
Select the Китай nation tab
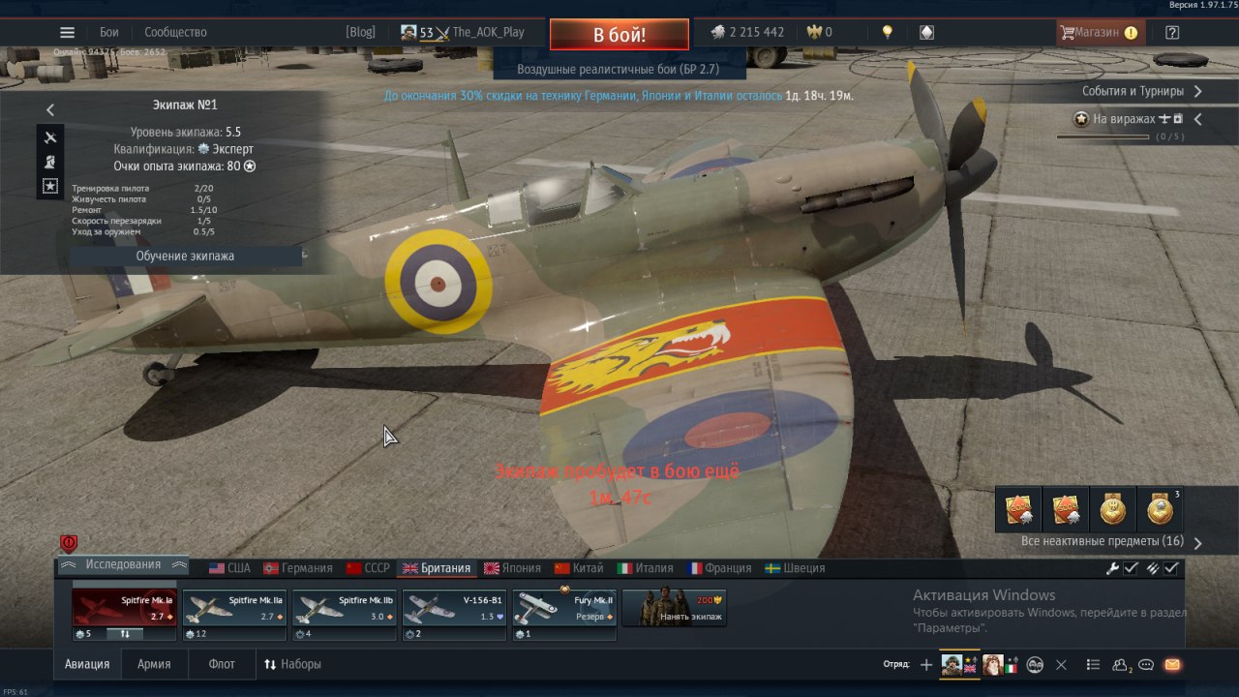click(578, 568)
